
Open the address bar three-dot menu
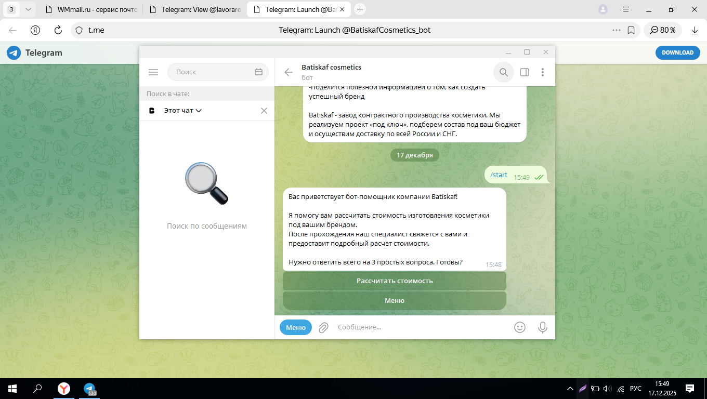click(x=617, y=30)
